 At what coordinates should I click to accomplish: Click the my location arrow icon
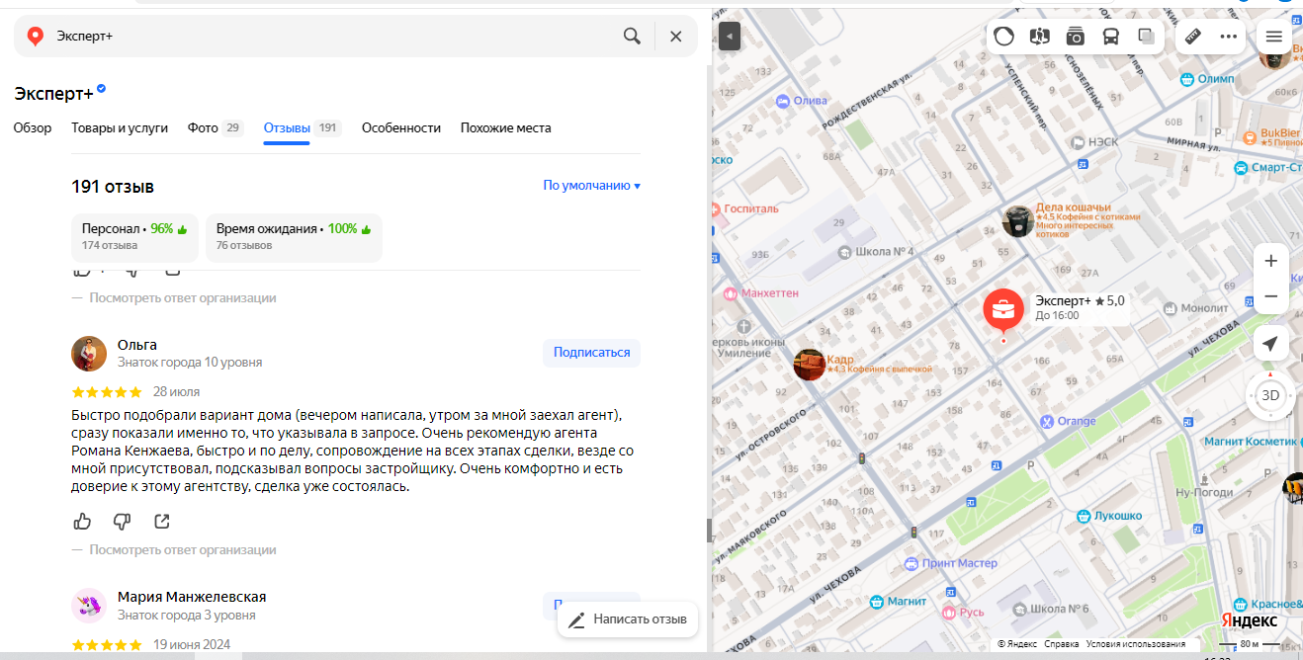tap(1270, 343)
